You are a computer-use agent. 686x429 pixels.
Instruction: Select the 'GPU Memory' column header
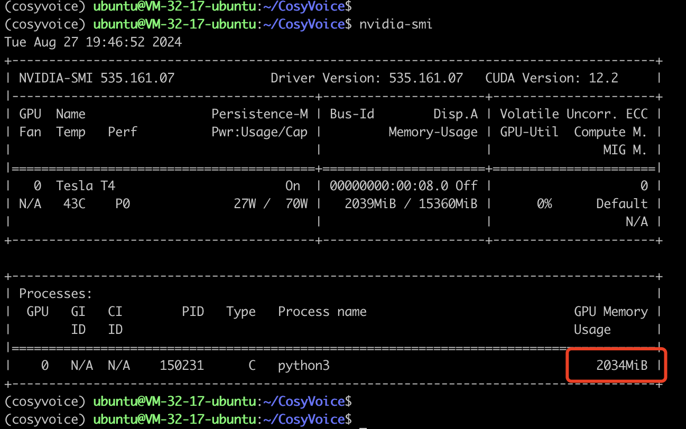coord(610,312)
